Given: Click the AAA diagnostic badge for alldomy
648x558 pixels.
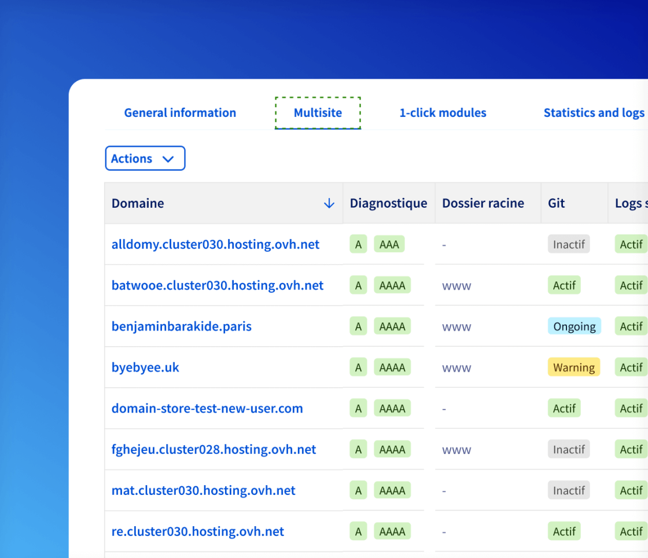Looking at the screenshot, I should pyautogui.click(x=389, y=244).
